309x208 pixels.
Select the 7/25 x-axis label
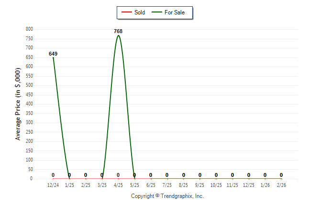point(167,185)
